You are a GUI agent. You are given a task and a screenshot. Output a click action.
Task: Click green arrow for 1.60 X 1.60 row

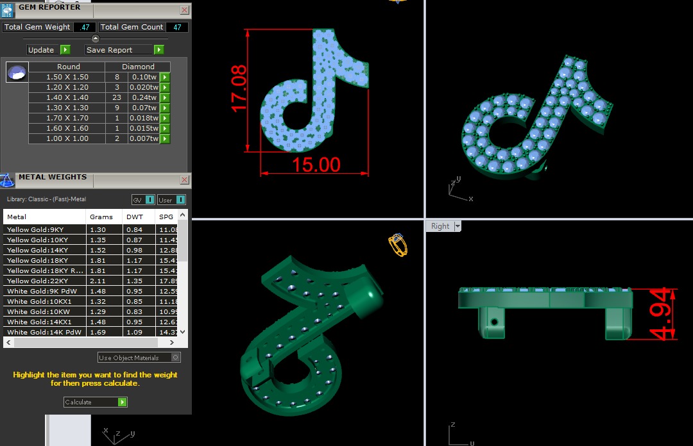pos(165,129)
